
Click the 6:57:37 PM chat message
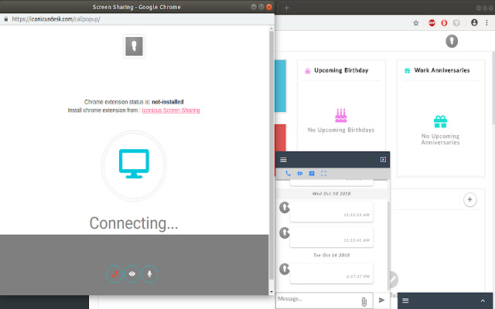coord(332,273)
